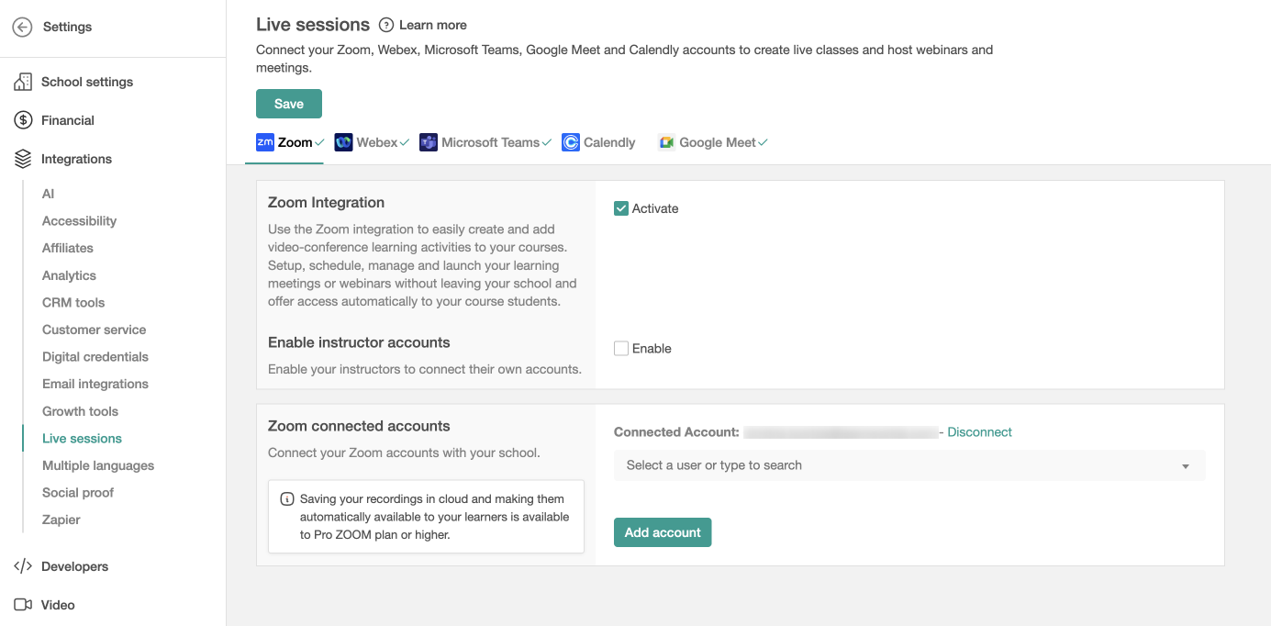Image resolution: width=1271 pixels, height=626 pixels.
Task: Click the Calendly logo icon
Action: click(571, 142)
